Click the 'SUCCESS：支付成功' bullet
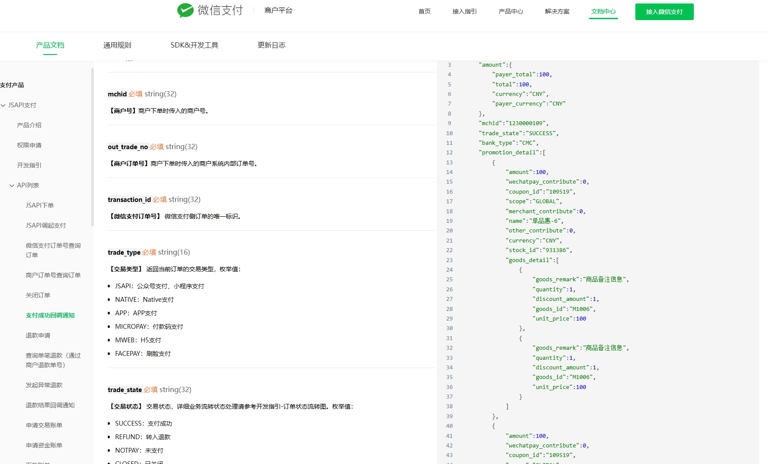 (x=144, y=423)
